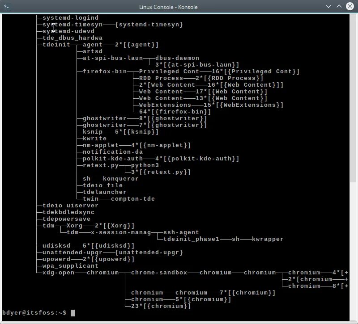
Task: Click the 'kwrapper' entry
Action: coord(268,239)
